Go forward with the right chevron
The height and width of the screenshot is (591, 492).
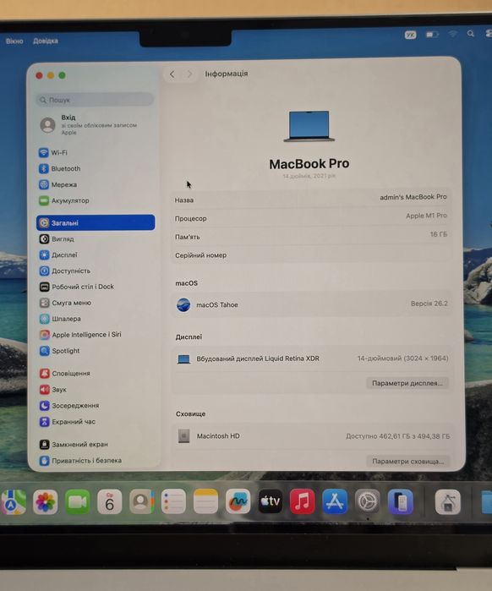(189, 74)
